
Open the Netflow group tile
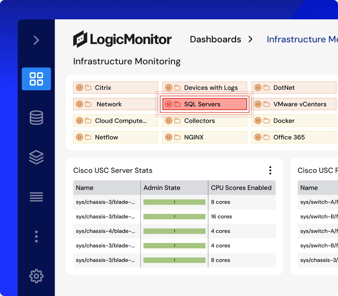(x=116, y=137)
